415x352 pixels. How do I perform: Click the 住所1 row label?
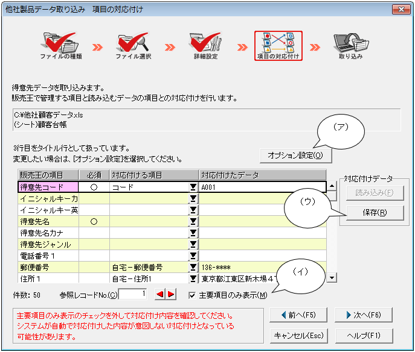click(x=48, y=278)
